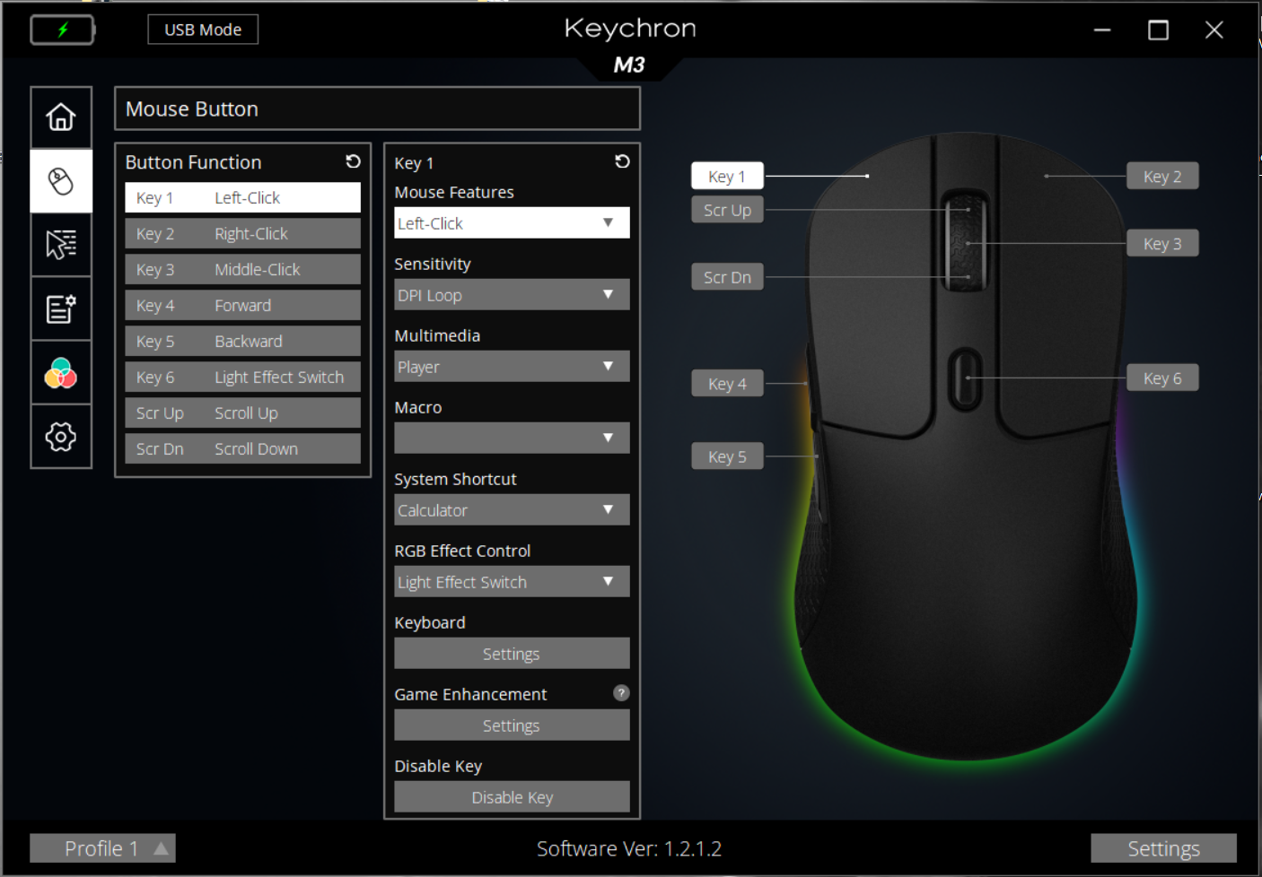Reset Button Function list with refresh icon
The height and width of the screenshot is (877, 1262).
click(353, 161)
